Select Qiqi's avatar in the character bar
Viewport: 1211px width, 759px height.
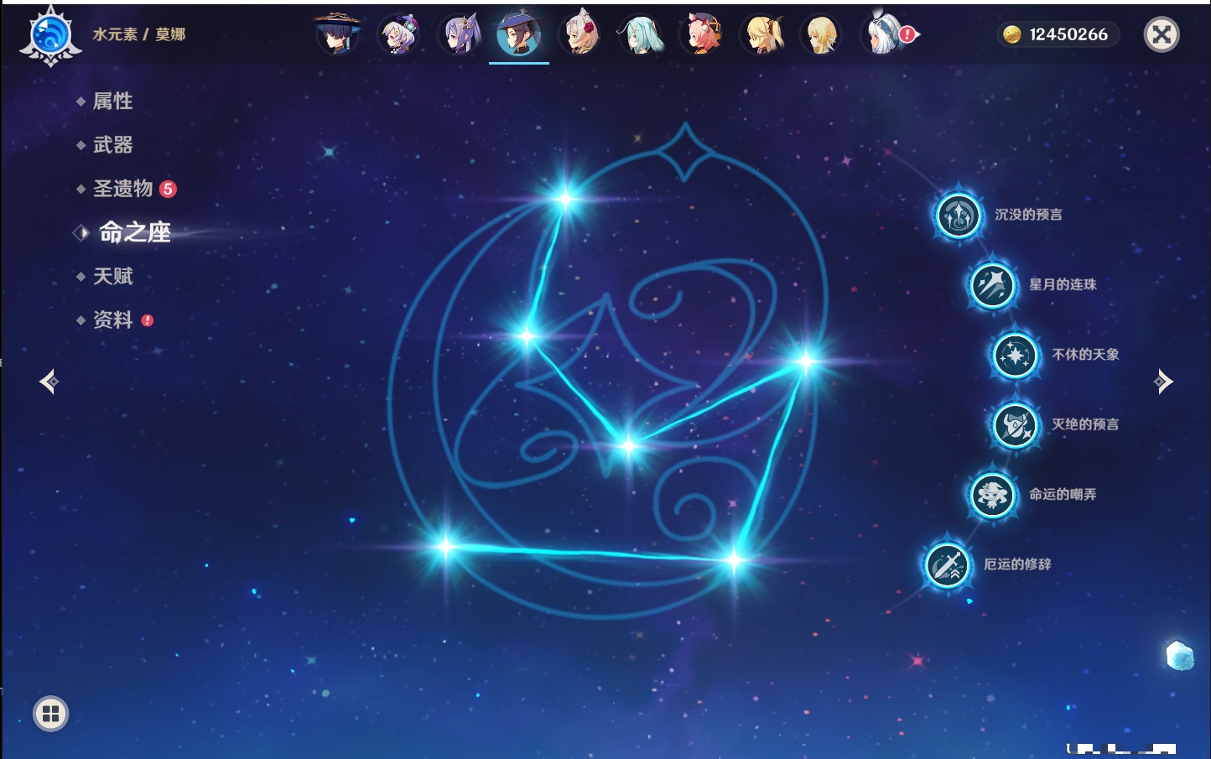point(399,34)
